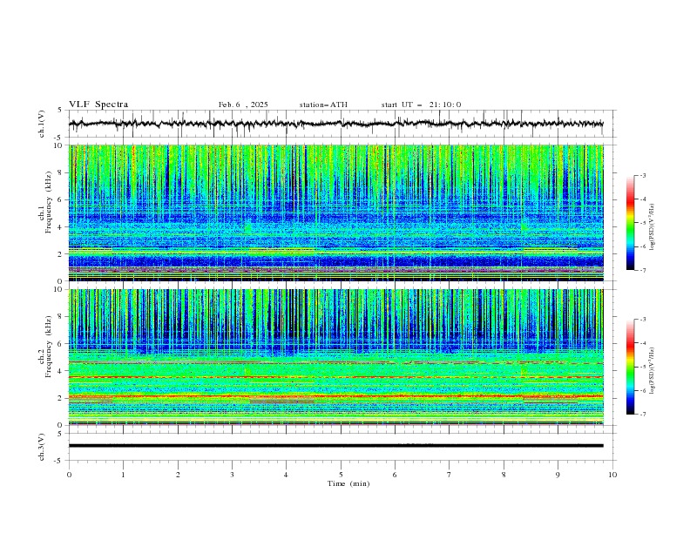This screenshot has width=690, height=533.
Task: Click the 'VLF Spectra' title text
Action: point(98,105)
